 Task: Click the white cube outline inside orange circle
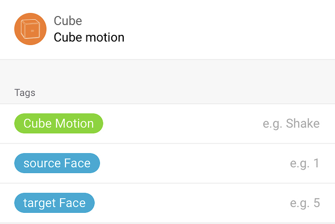(30, 30)
